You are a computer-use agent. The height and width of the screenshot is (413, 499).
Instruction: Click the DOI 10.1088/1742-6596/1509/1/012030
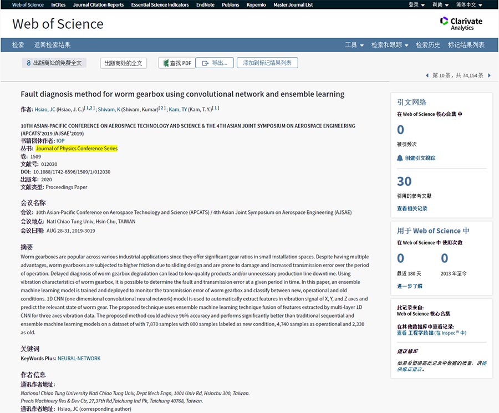click(72, 172)
